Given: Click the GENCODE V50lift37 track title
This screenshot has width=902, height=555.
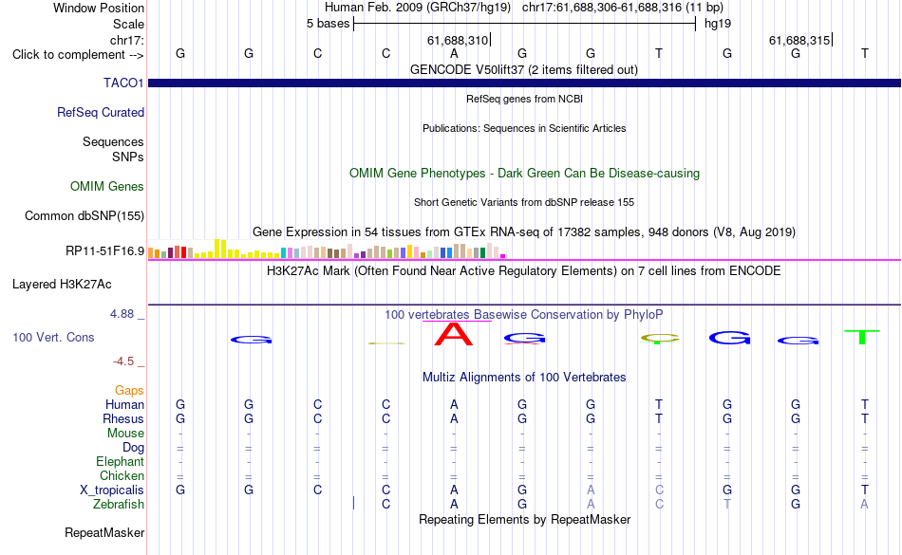Looking at the screenshot, I should (523, 70).
